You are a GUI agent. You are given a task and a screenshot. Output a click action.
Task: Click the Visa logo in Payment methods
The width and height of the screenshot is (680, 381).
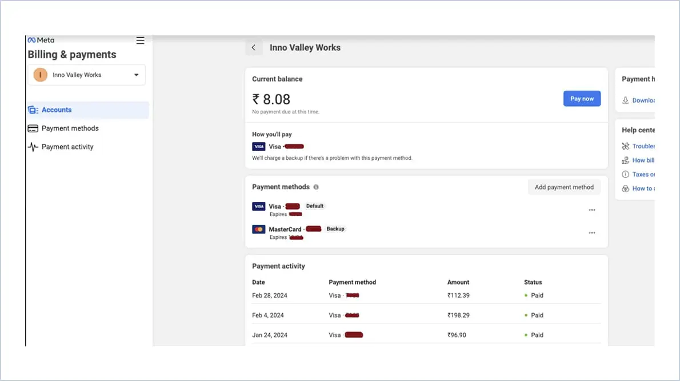click(258, 206)
